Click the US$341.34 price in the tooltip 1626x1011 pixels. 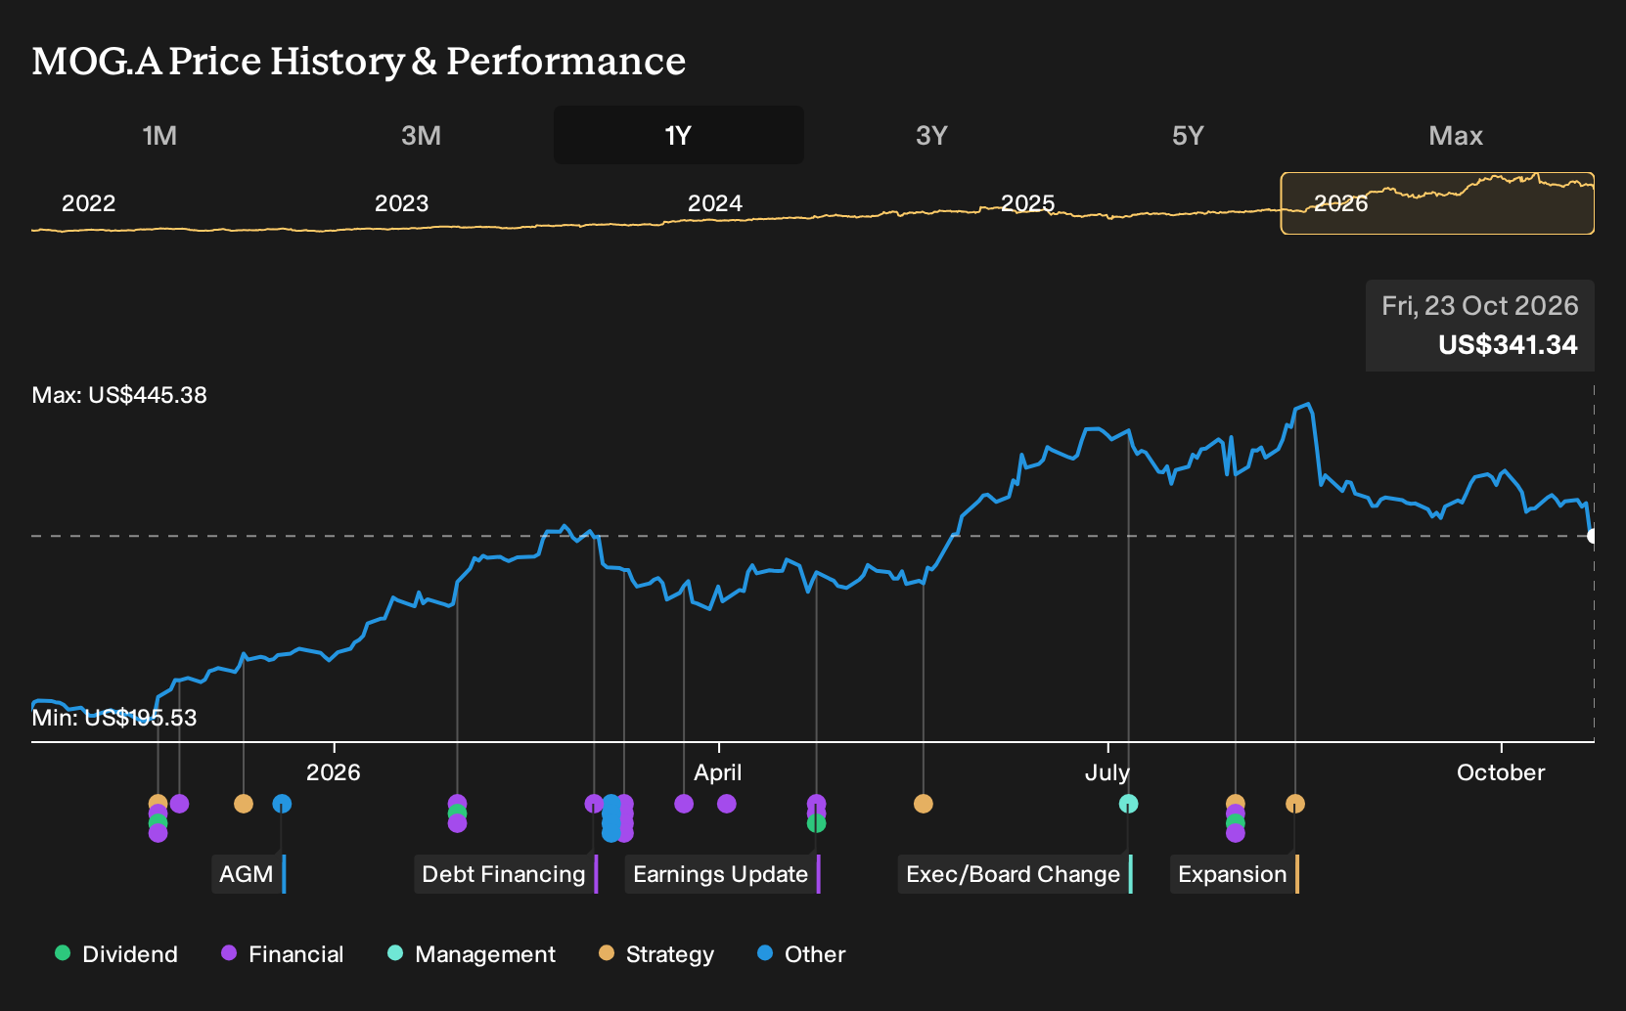point(1508,345)
